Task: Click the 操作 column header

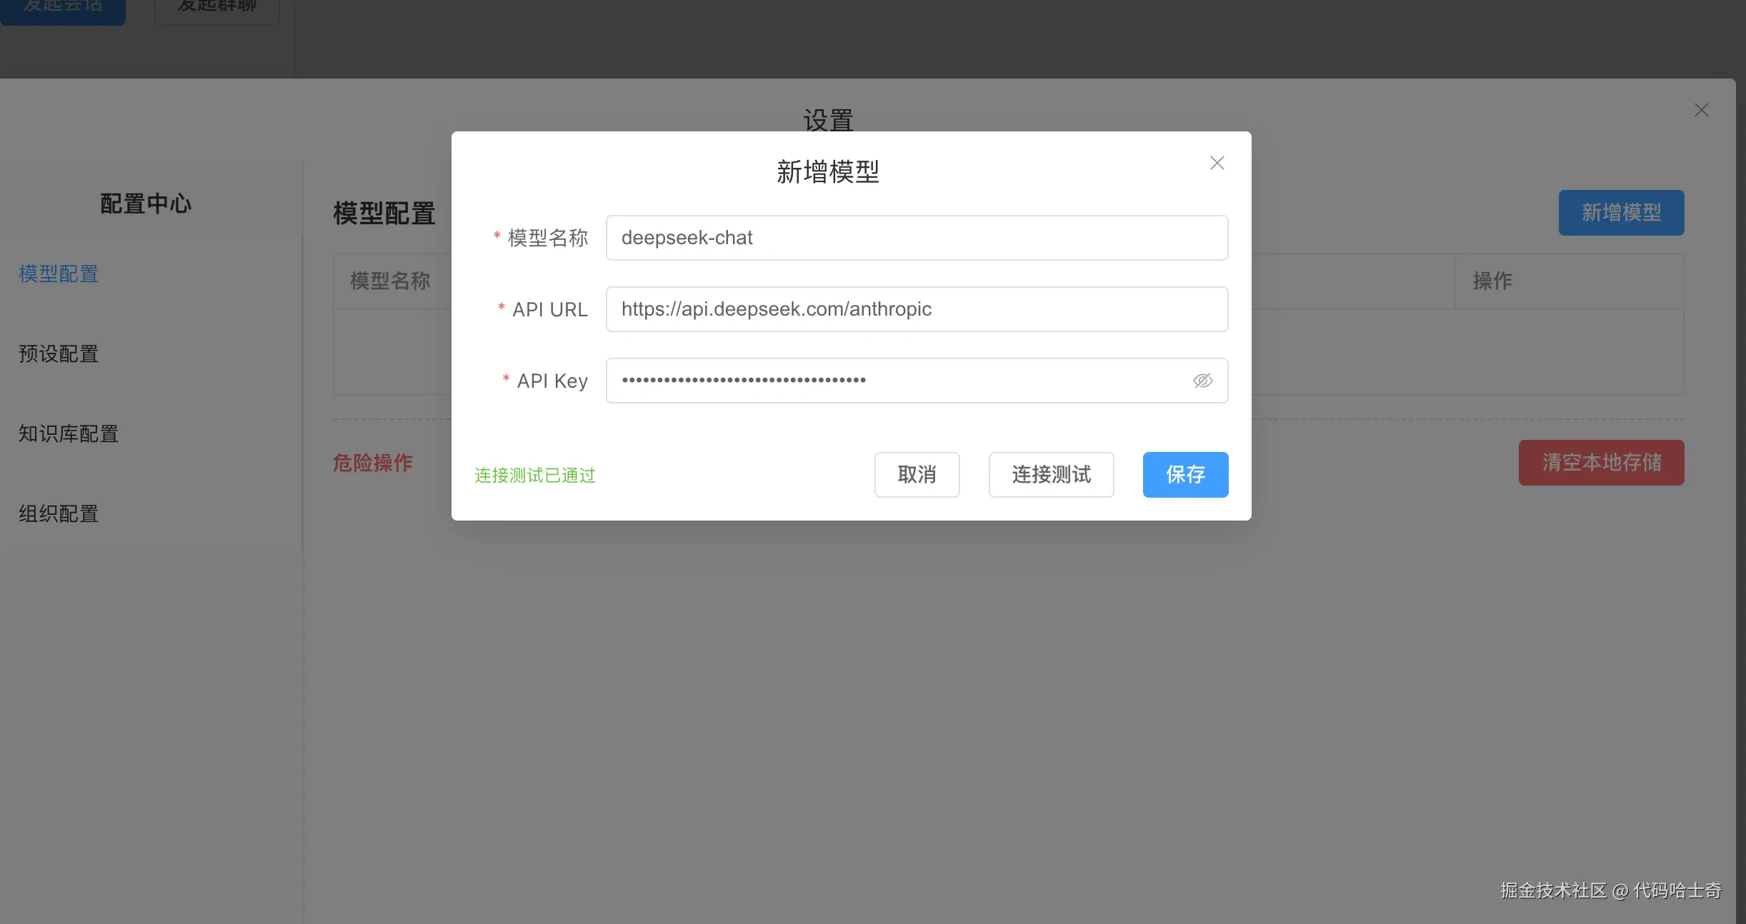Action: click(x=1494, y=281)
